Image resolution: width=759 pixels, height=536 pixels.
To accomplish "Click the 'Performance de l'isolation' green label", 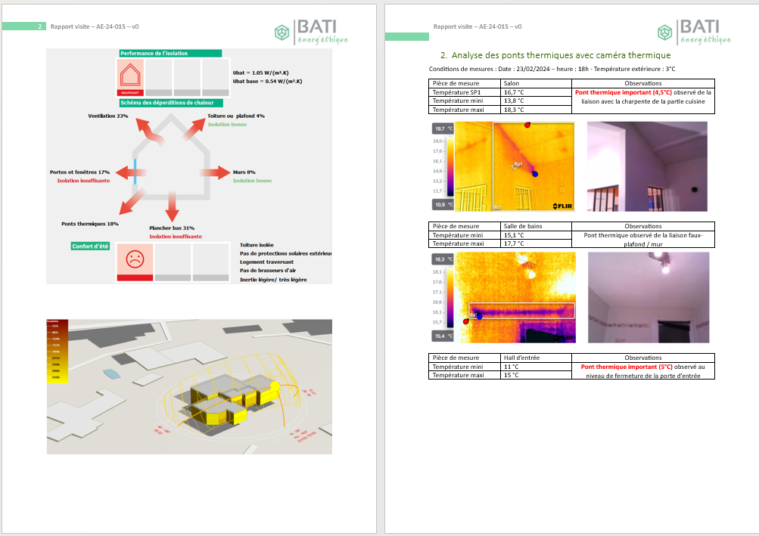I will [170, 53].
